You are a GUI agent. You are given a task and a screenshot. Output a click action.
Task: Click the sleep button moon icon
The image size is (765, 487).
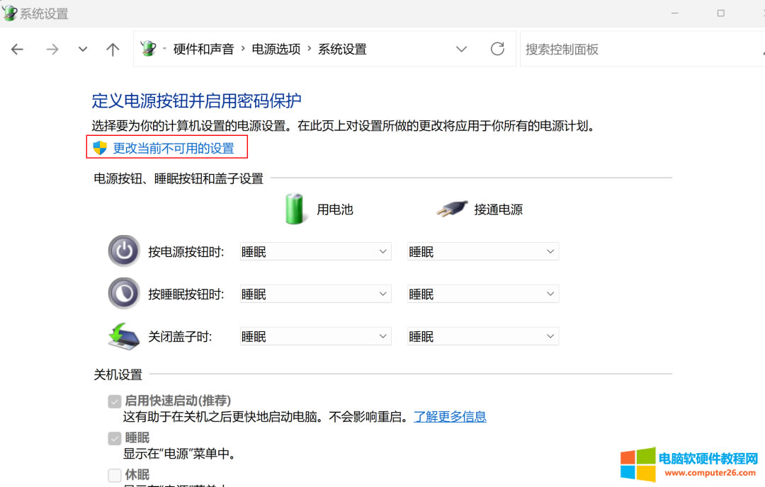coord(124,294)
